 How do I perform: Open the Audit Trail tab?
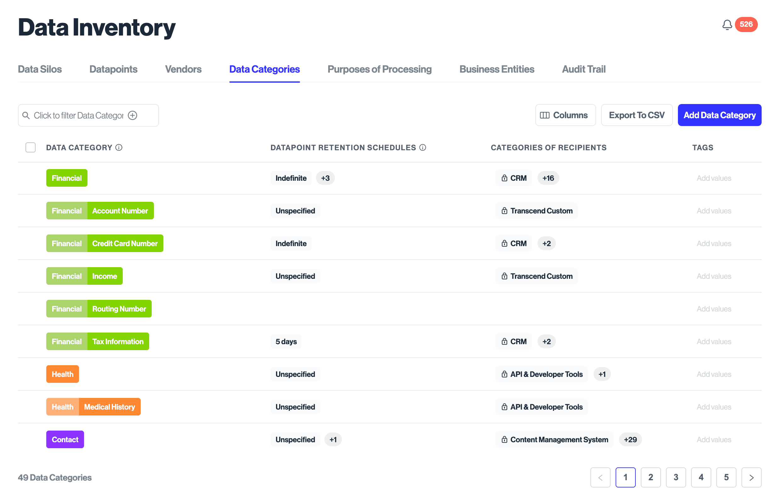[x=583, y=69]
